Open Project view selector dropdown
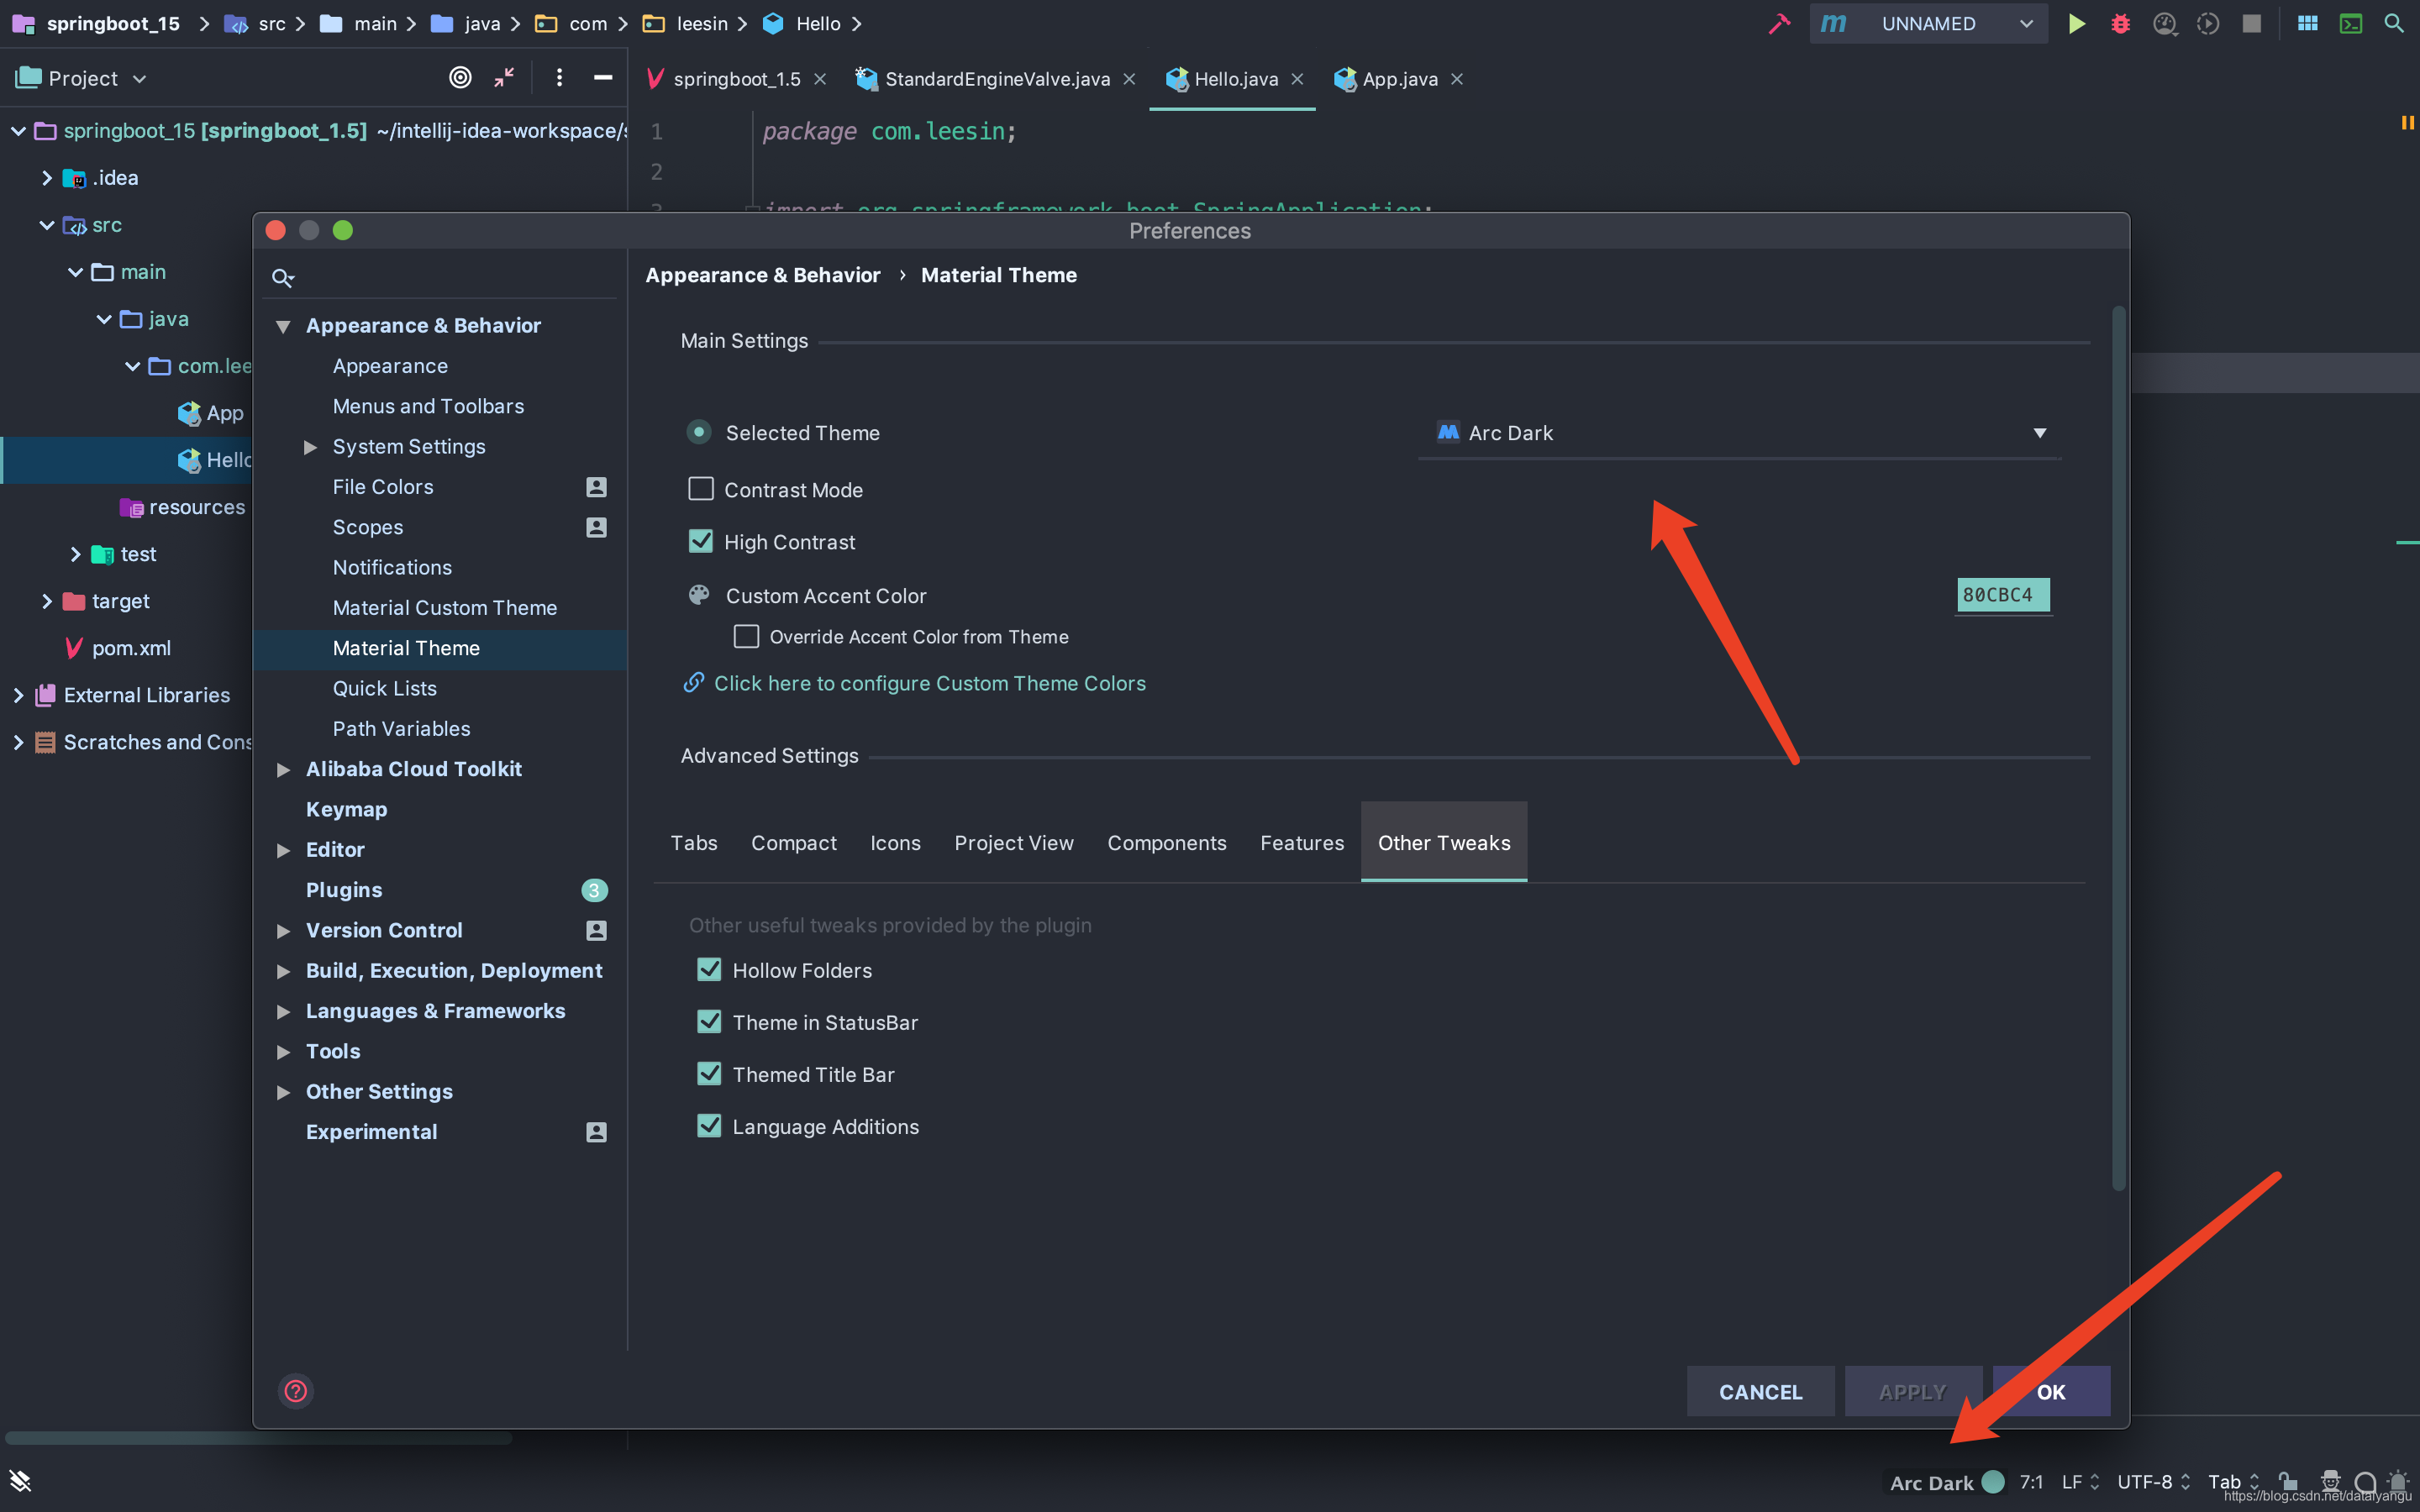The image size is (2420, 1512). coord(83,78)
